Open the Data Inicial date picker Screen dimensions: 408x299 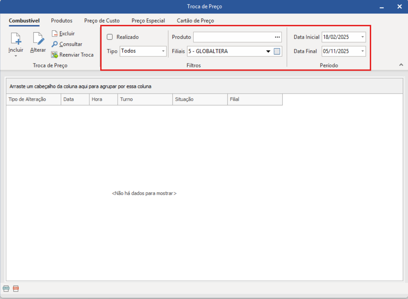click(x=362, y=37)
